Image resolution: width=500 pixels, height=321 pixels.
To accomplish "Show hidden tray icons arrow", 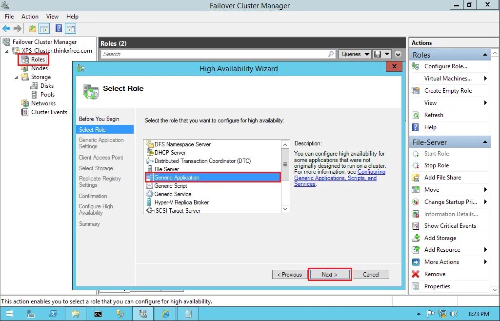I will pos(419,314).
